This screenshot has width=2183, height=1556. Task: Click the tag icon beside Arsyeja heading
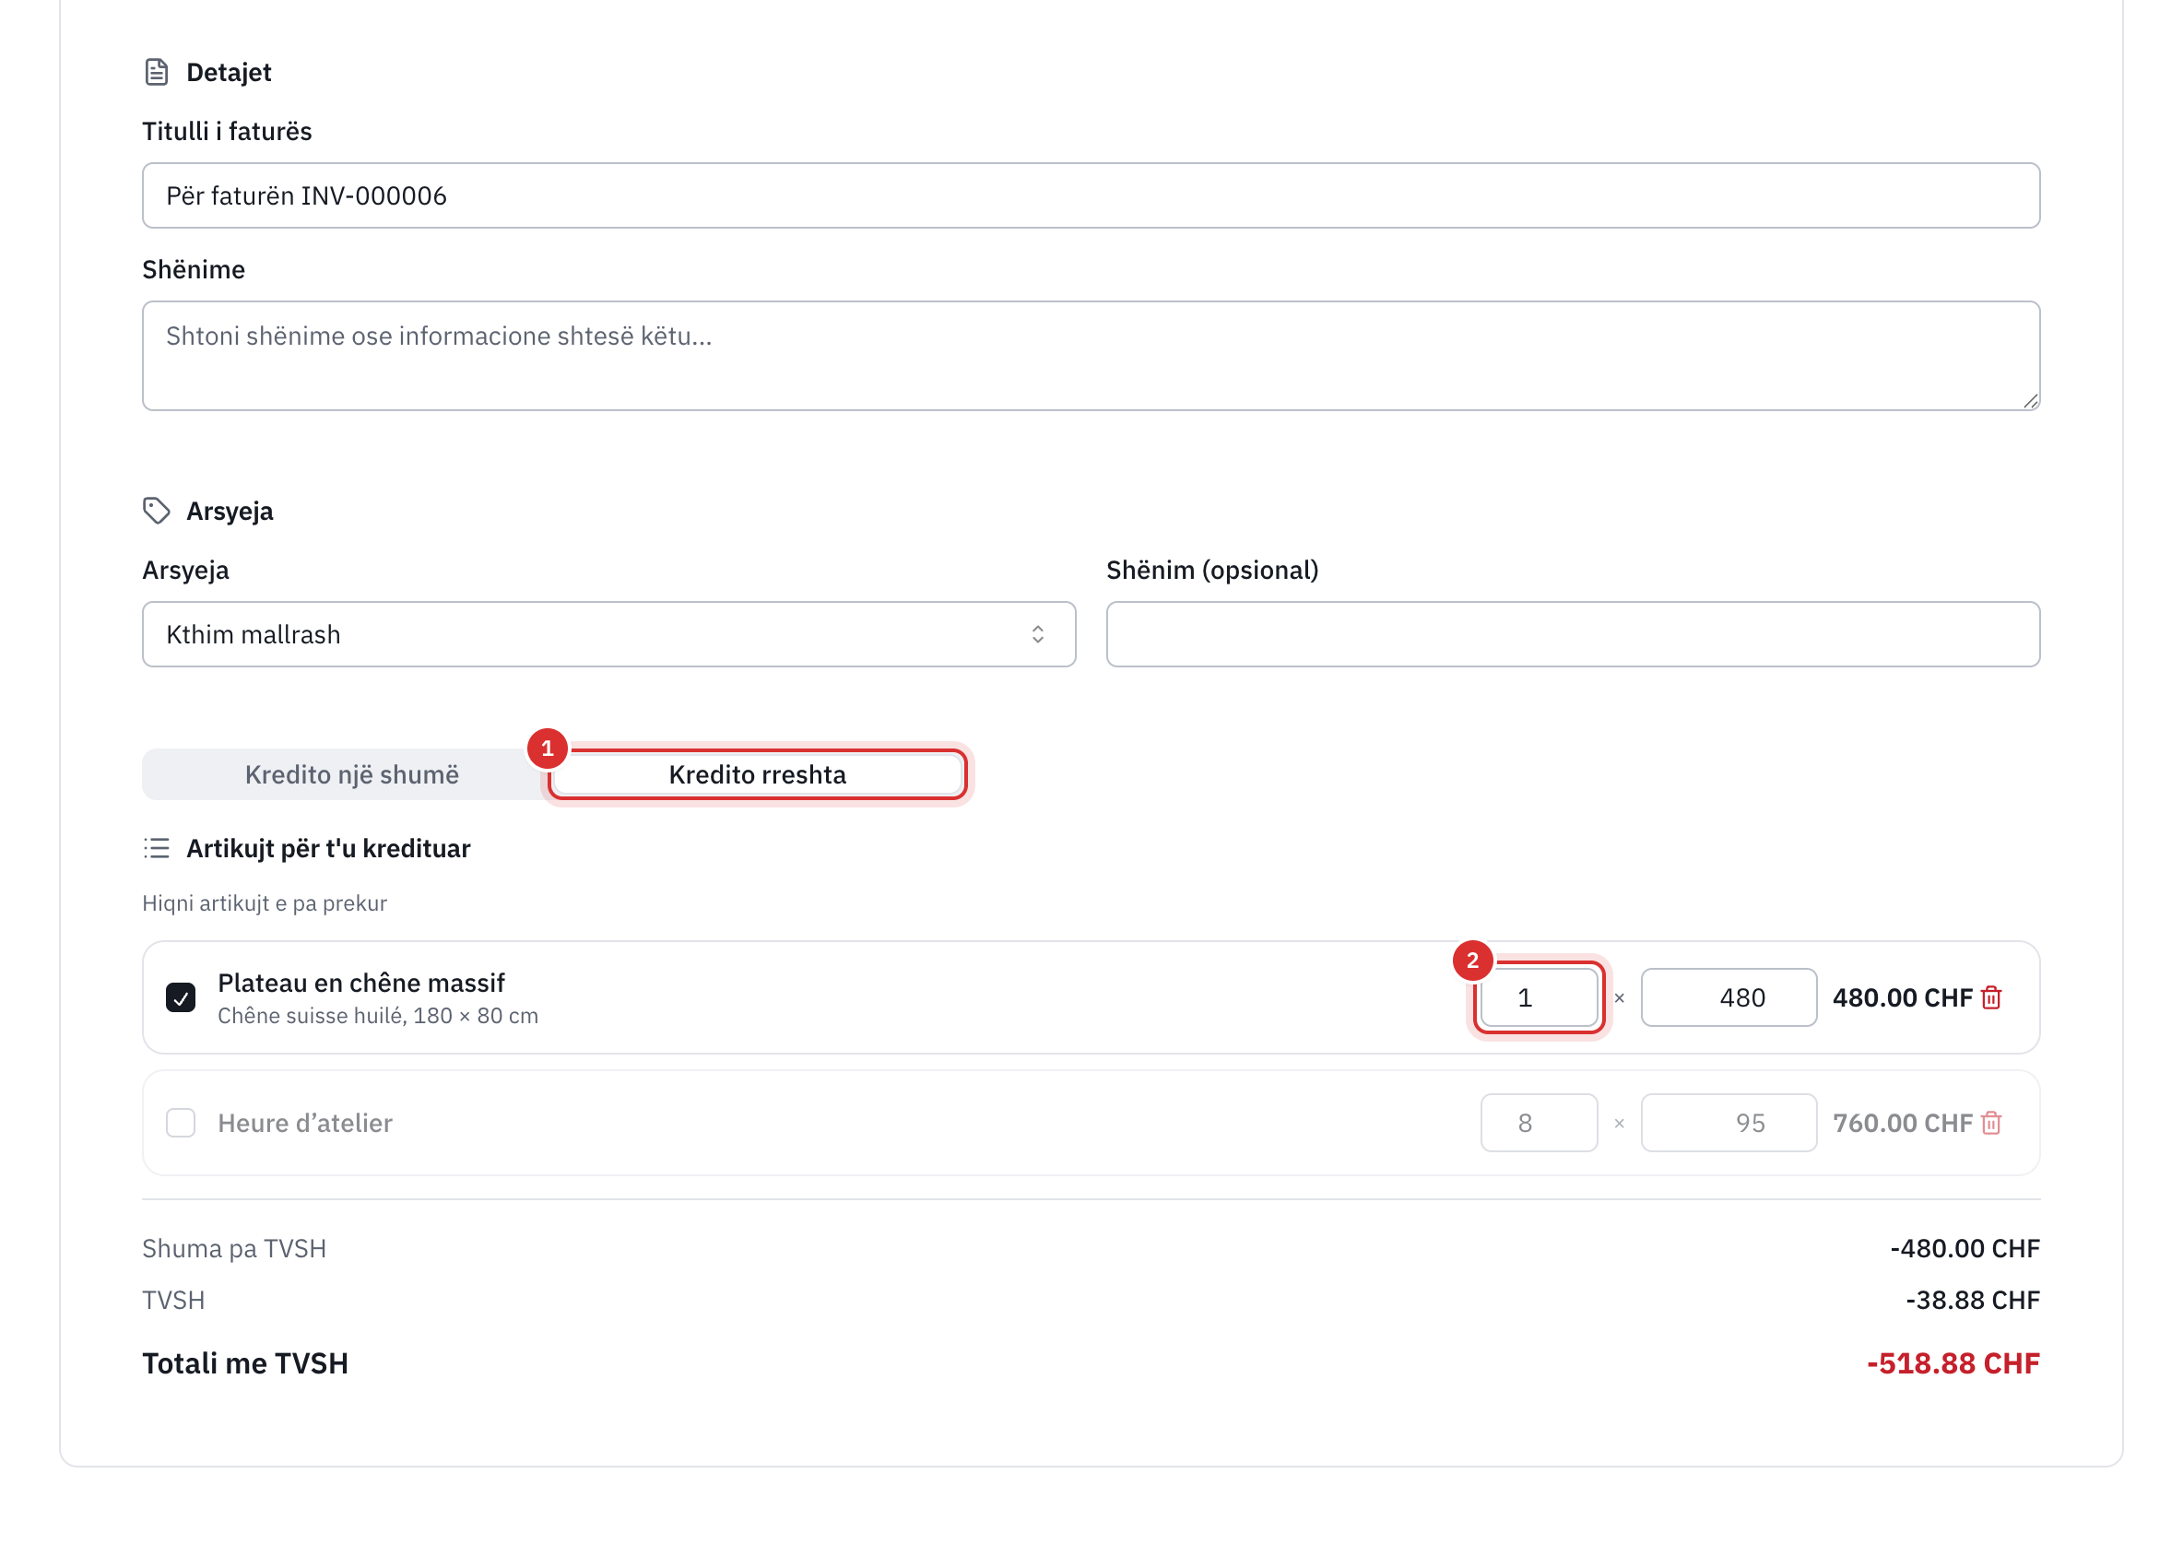[156, 511]
